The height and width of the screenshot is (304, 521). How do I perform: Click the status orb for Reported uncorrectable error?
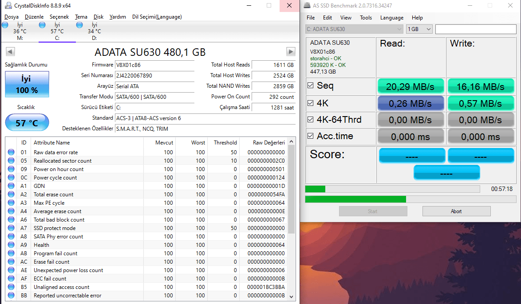(x=11, y=296)
